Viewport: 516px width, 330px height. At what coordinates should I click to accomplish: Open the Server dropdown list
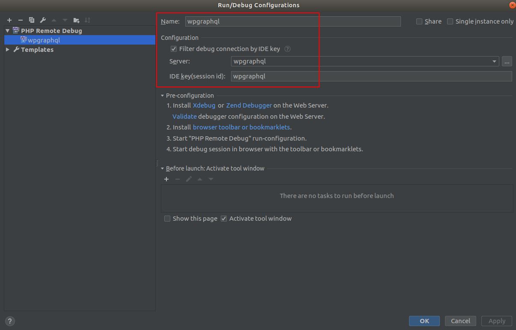click(495, 61)
